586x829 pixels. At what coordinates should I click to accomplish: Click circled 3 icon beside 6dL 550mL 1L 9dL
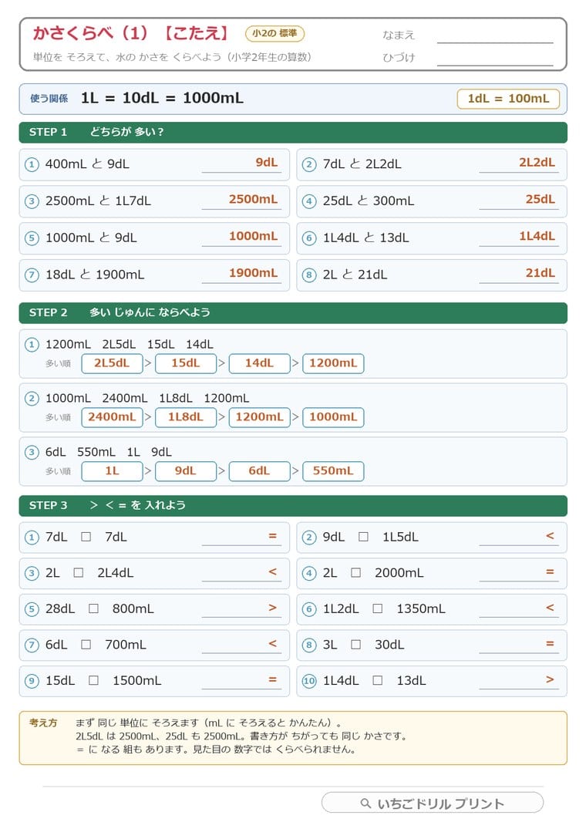point(32,452)
